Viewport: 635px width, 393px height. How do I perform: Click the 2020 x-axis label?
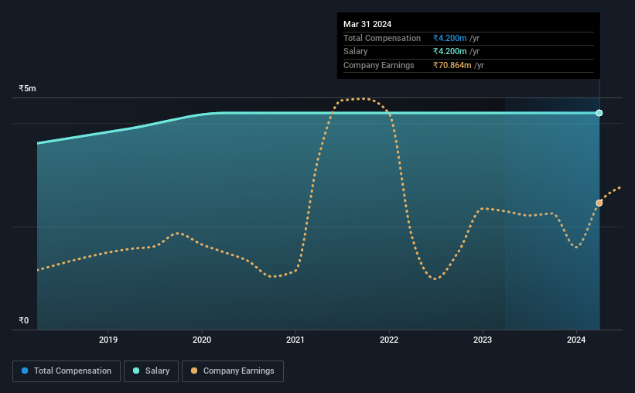coord(202,340)
